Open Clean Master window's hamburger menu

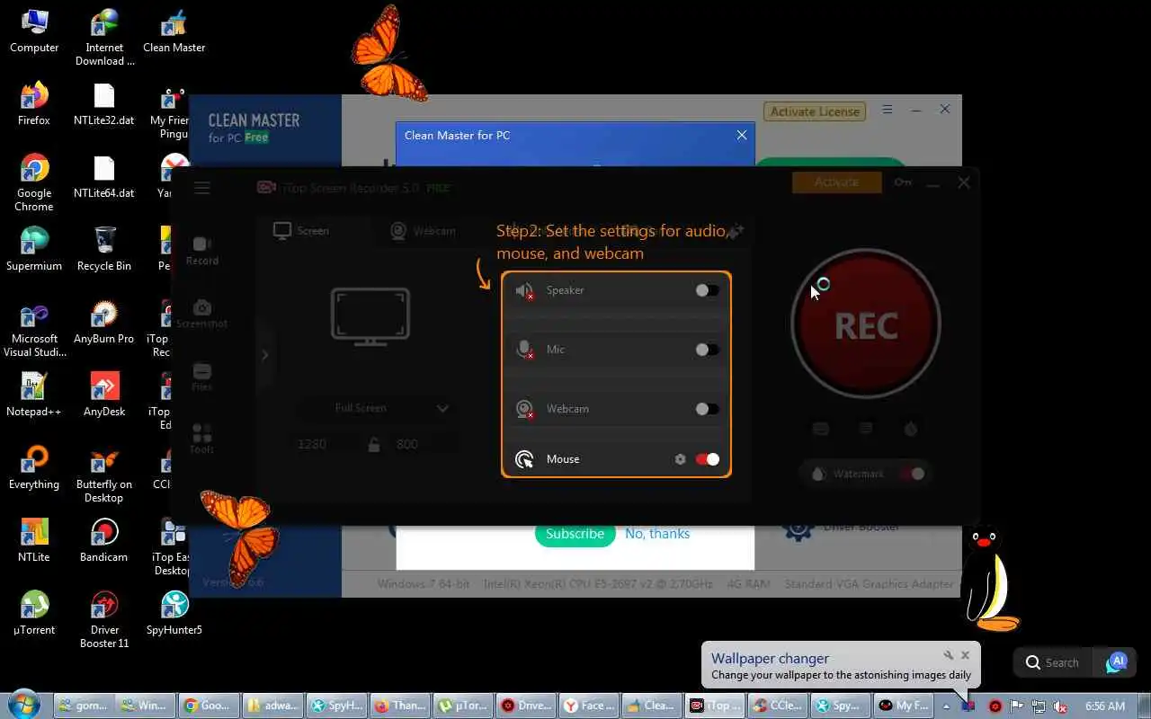[x=888, y=110]
